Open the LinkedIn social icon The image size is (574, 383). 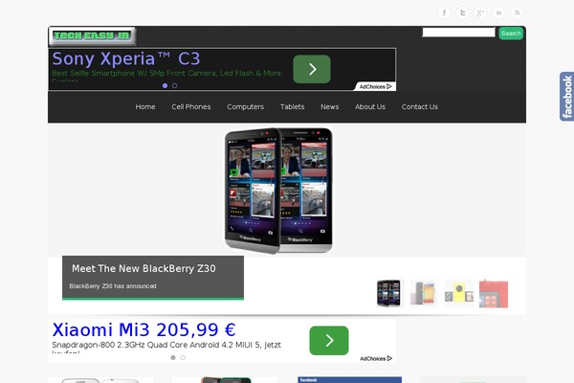pyautogui.click(x=498, y=12)
